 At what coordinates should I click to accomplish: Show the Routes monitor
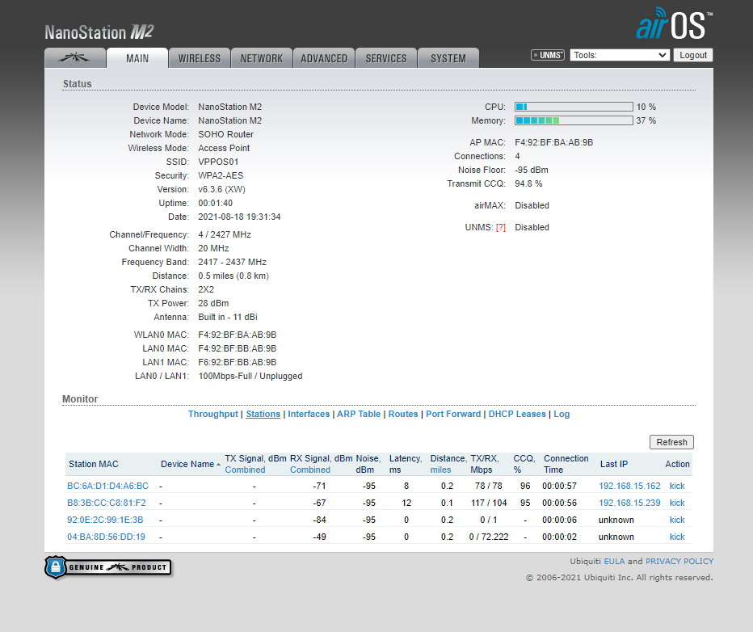coord(403,414)
